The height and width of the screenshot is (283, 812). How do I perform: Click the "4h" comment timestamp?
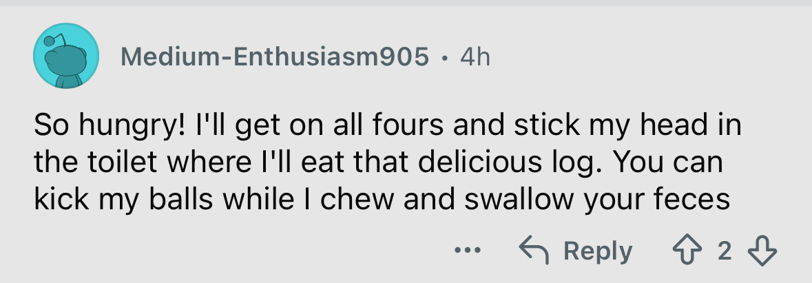tap(475, 57)
